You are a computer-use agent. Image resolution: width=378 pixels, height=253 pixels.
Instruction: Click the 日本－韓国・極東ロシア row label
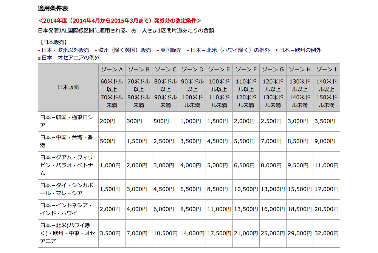(67, 121)
